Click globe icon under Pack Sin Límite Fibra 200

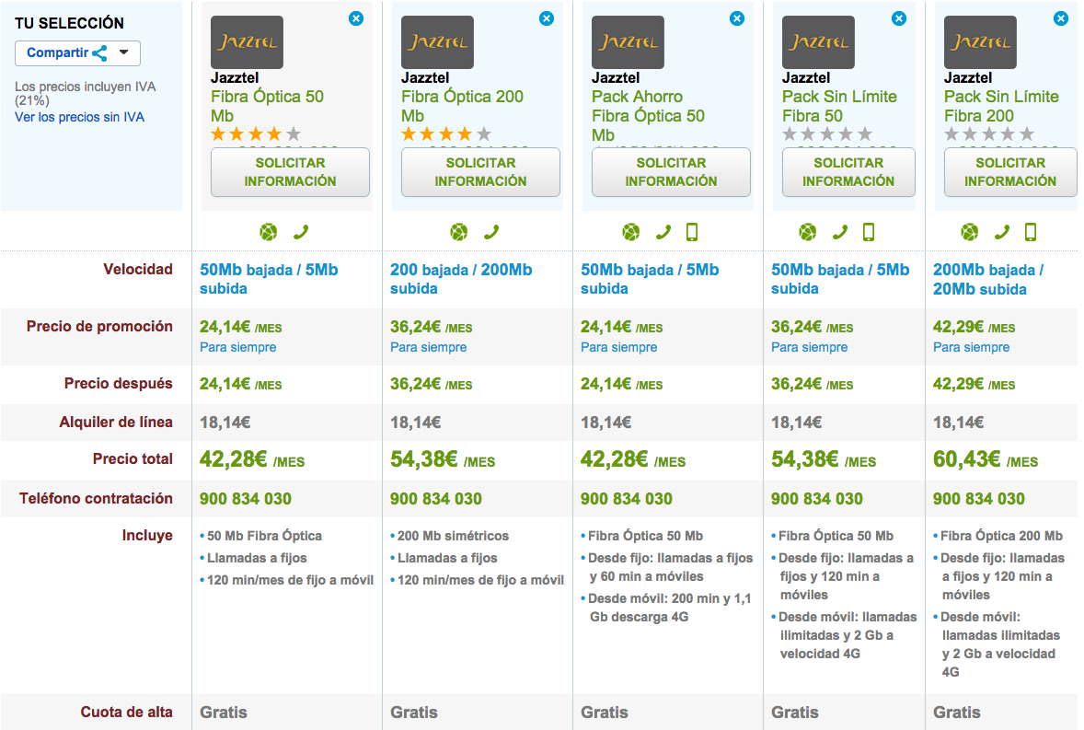coord(969,232)
